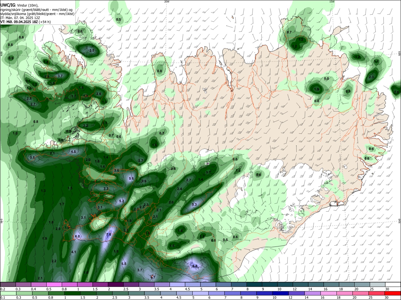Screen dimensions: 401x300
Task: Click the 7.6 precipitation value on map
Action: coord(109,234)
